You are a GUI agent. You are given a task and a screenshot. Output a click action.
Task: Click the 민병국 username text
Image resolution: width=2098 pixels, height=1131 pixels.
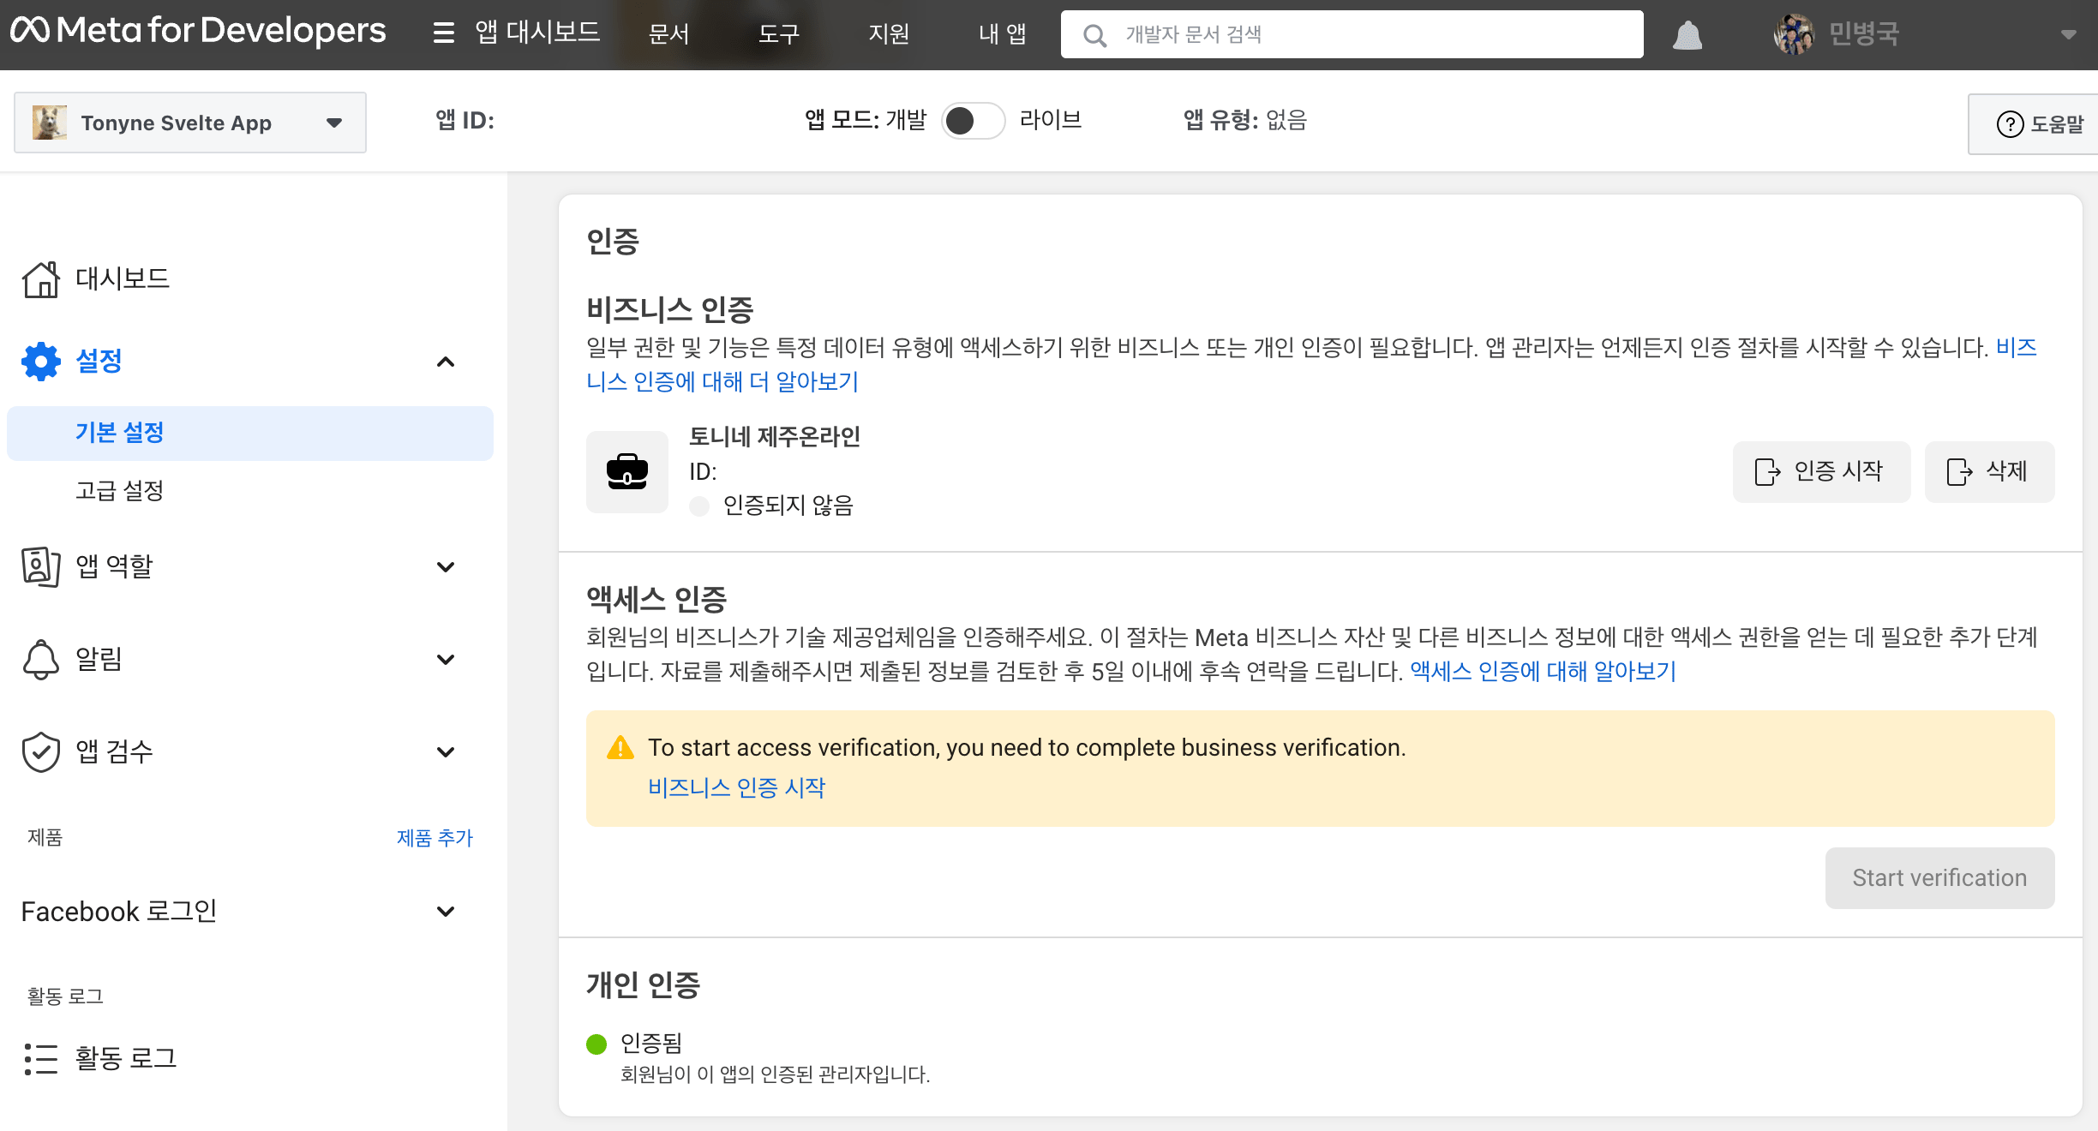pos(1864,34)
